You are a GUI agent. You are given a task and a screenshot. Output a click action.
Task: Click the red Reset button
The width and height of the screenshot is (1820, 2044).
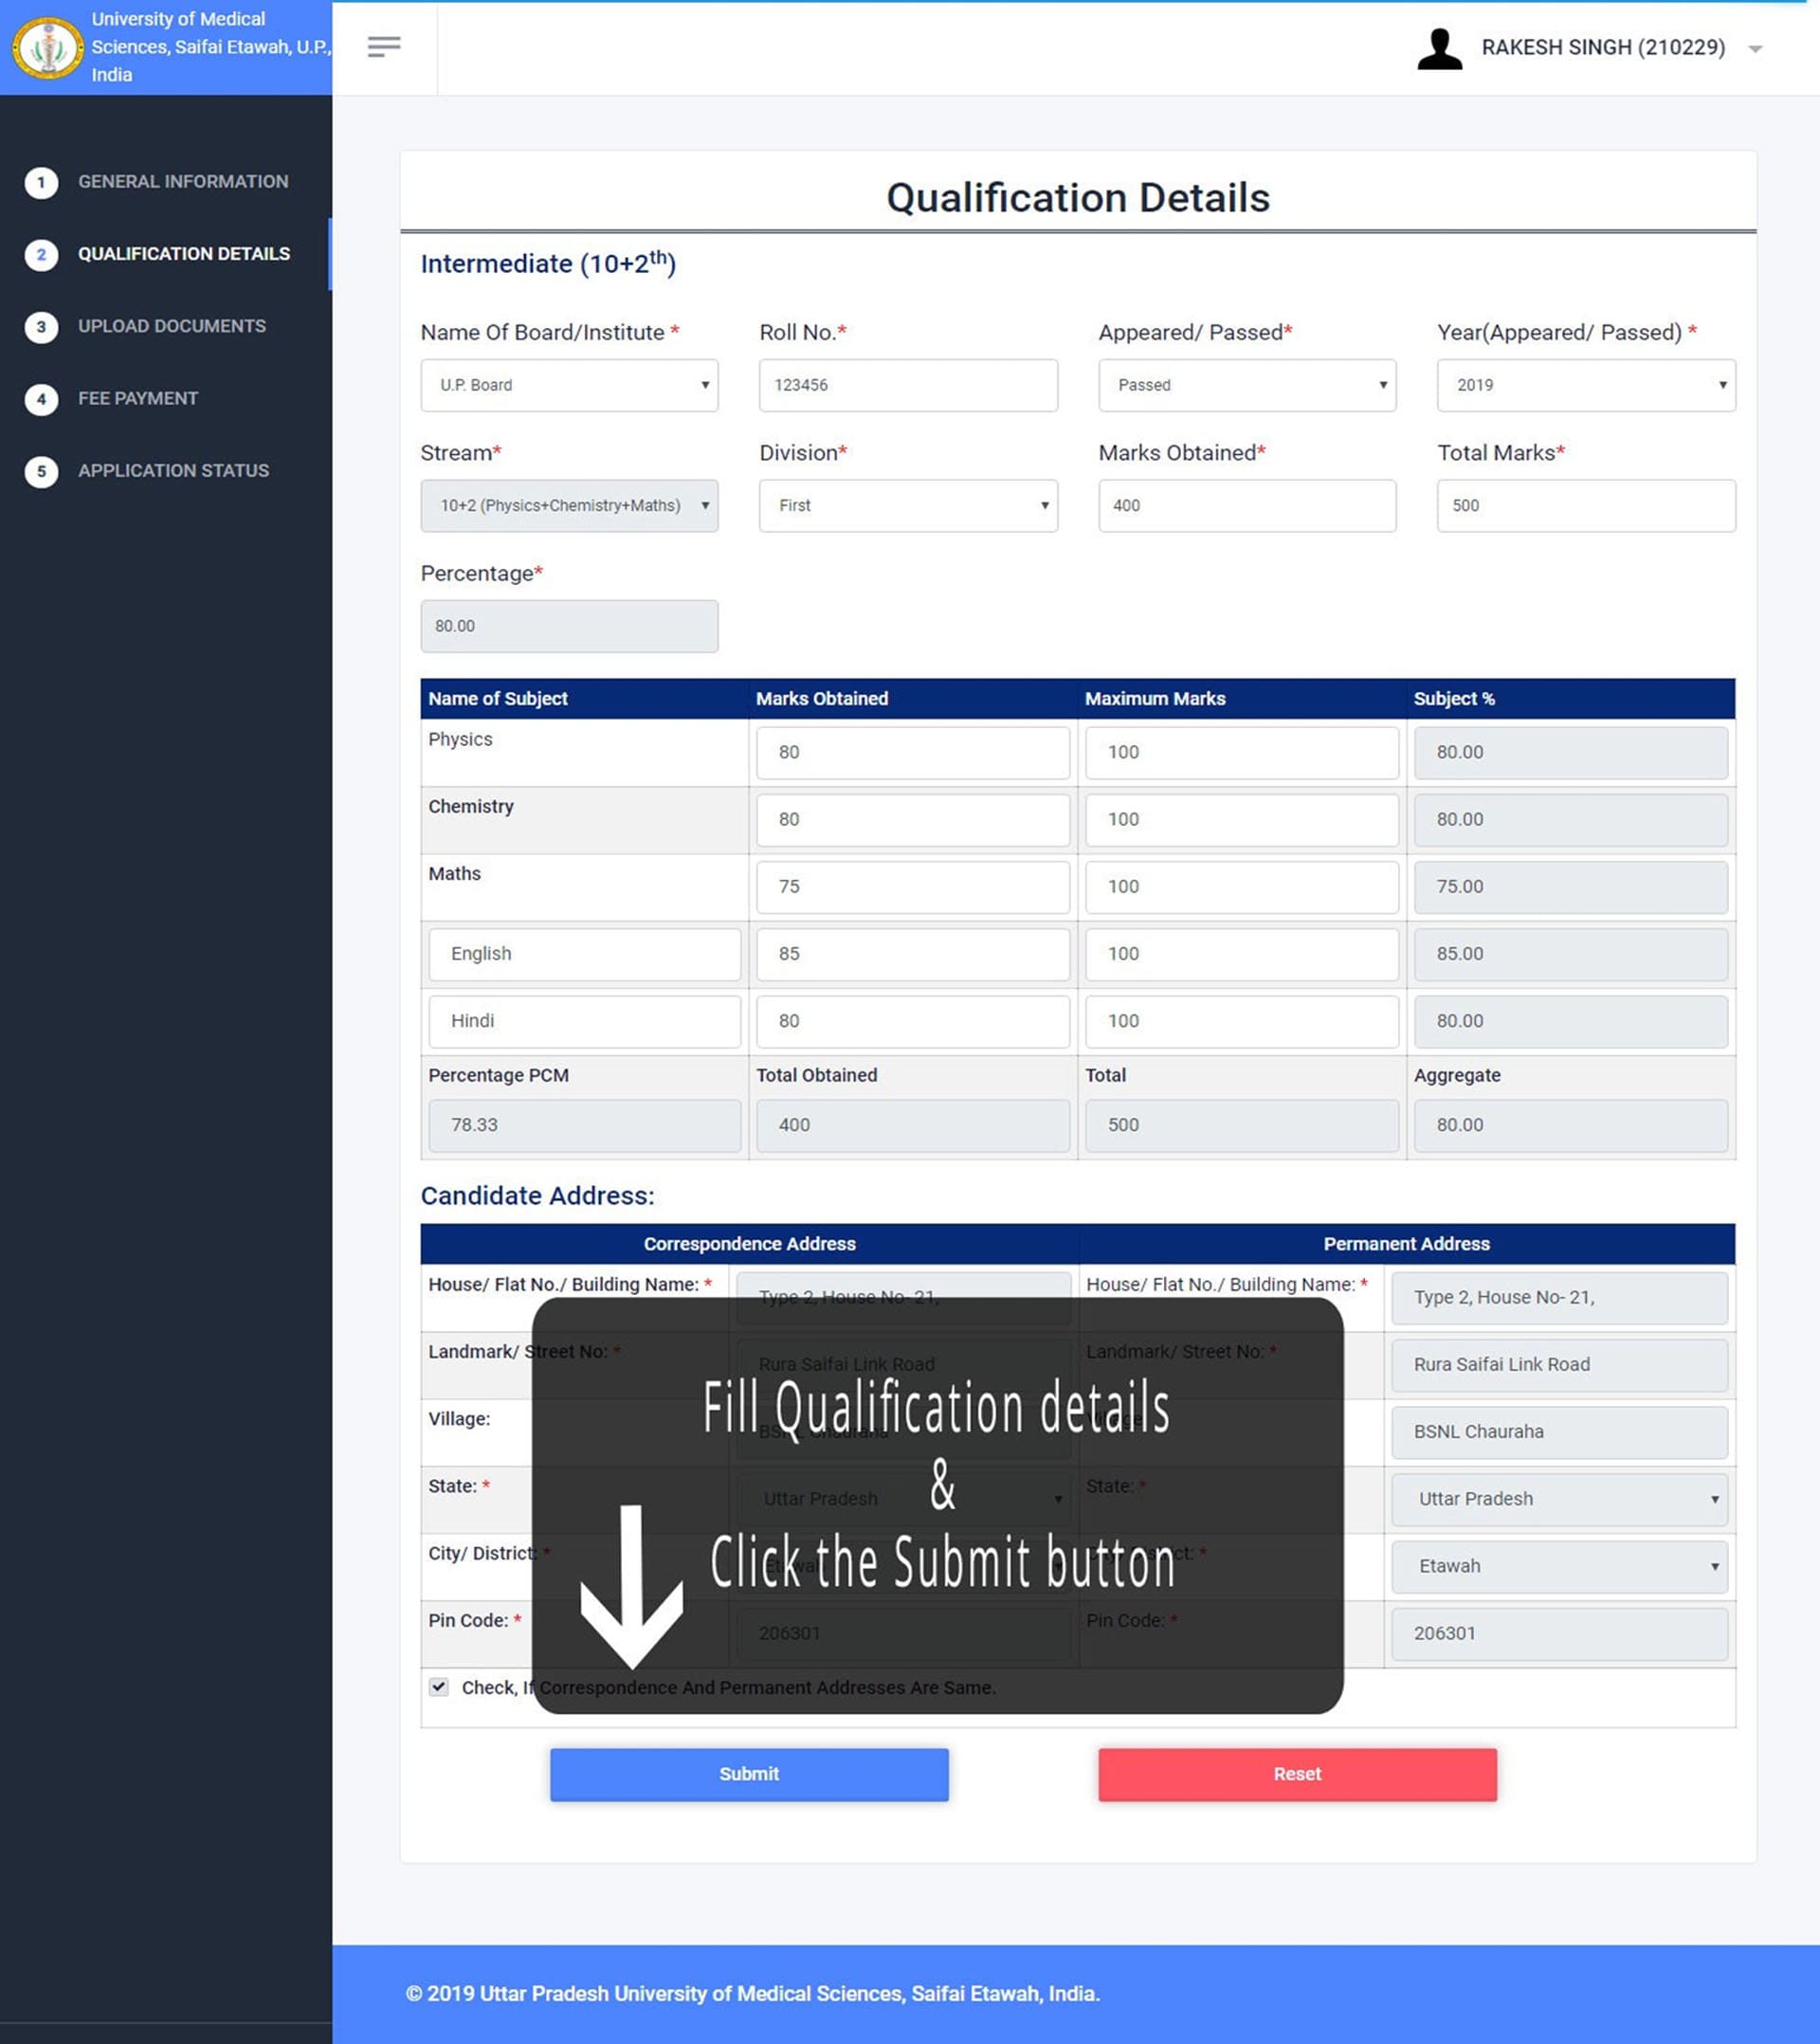pyautogui.click(x=1297, y=1774)
